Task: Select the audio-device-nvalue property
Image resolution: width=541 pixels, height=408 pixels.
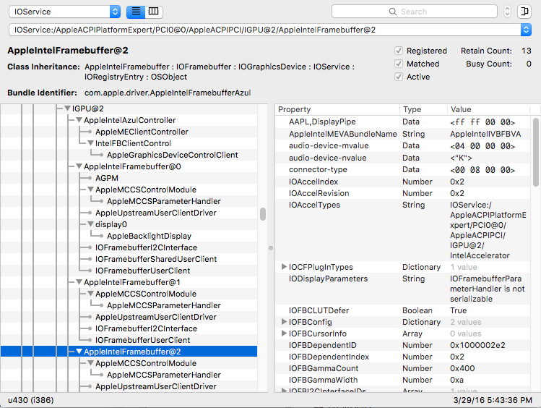Action: (x=402, y=158)
